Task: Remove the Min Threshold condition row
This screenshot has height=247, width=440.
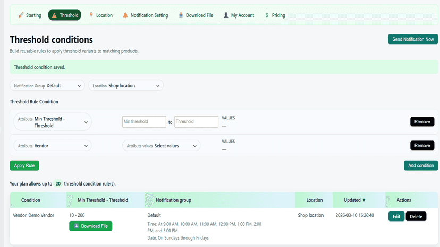Action: 422,122
